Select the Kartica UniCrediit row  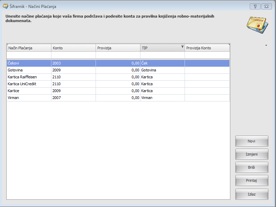tap(29, 84)
